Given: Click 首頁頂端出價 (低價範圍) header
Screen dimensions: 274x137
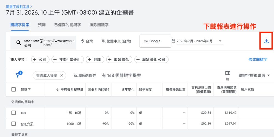Looking at the screenshot, I should 201,90.
